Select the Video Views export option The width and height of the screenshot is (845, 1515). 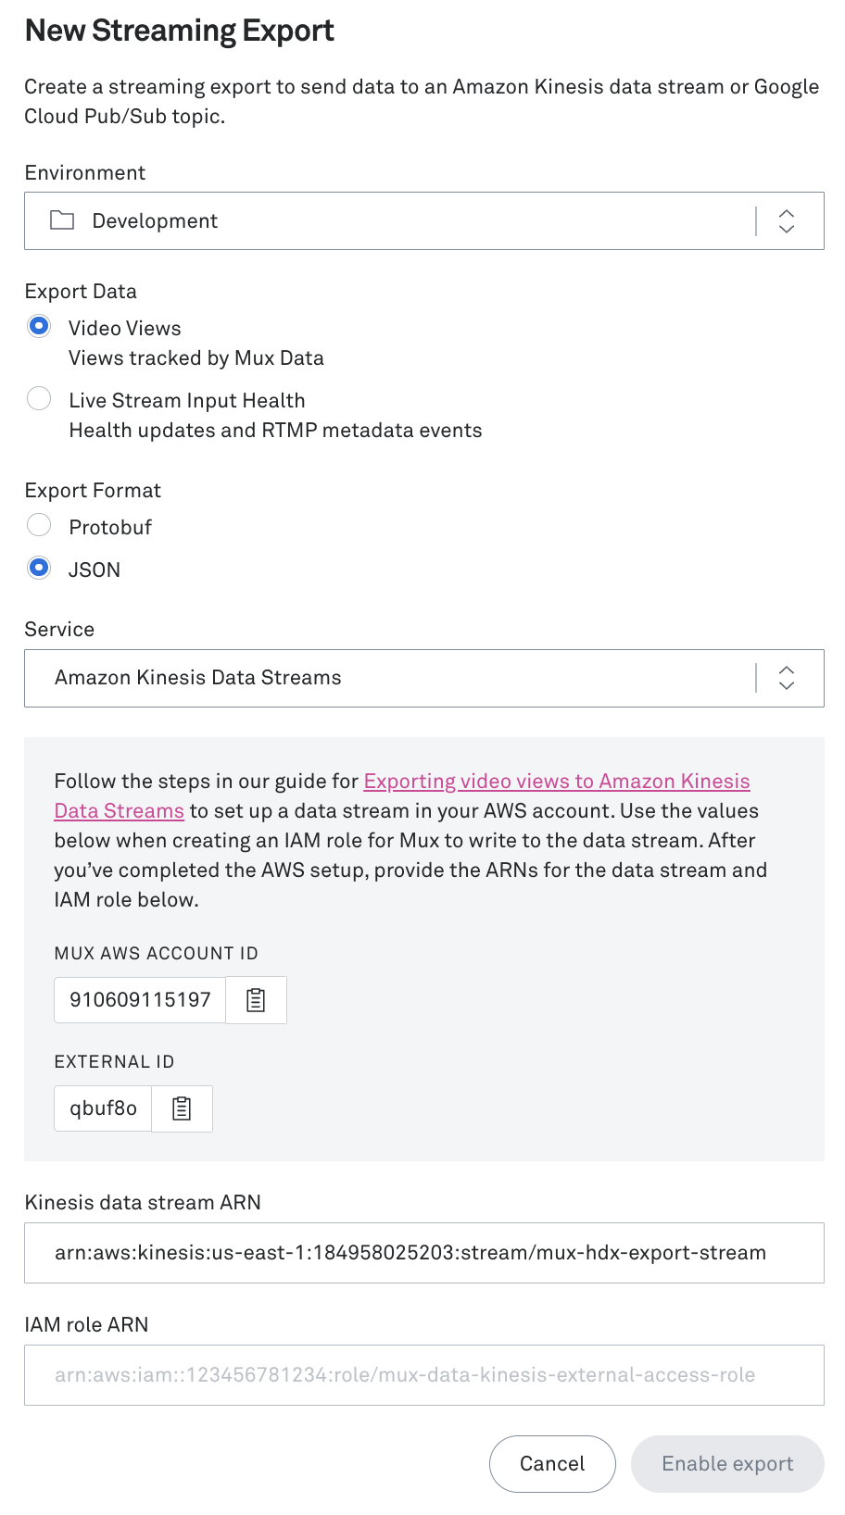pyautogui.click(x=39, y=327)
